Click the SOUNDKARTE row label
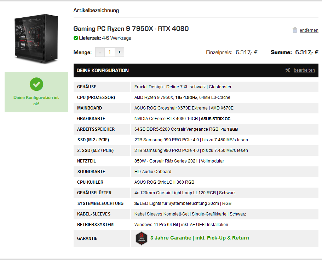This screenshot has width=322, height=260. pos(91,172)
